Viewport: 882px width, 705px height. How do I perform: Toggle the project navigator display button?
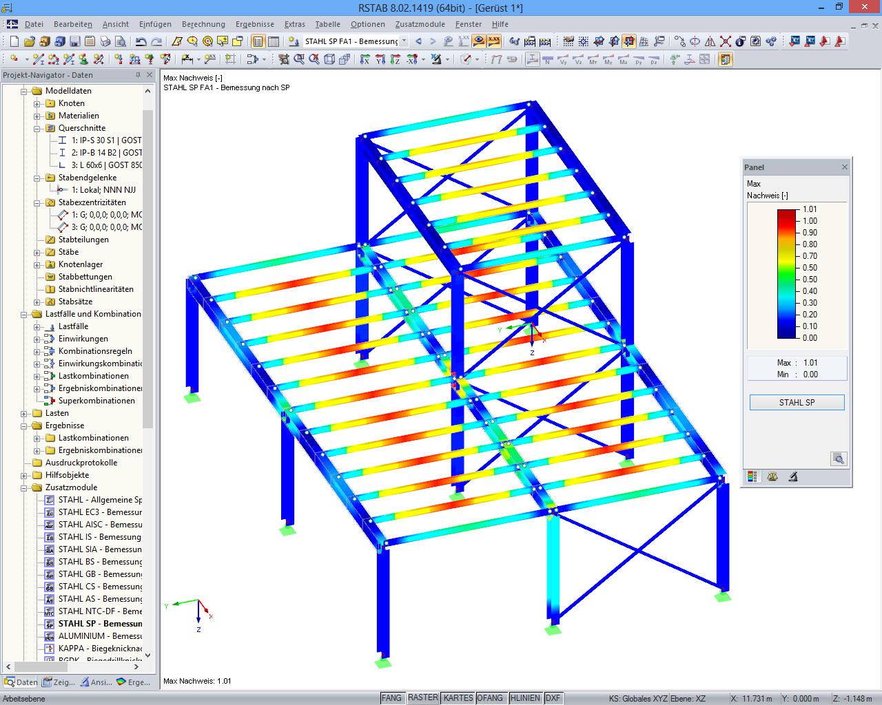point(258,41)
